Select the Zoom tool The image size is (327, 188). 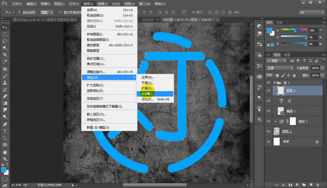(x=5, y=159)
